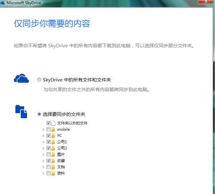Select the all SkyDrive files and folders radio button
The width and height of the screenshot is (215, 194).
39,80
